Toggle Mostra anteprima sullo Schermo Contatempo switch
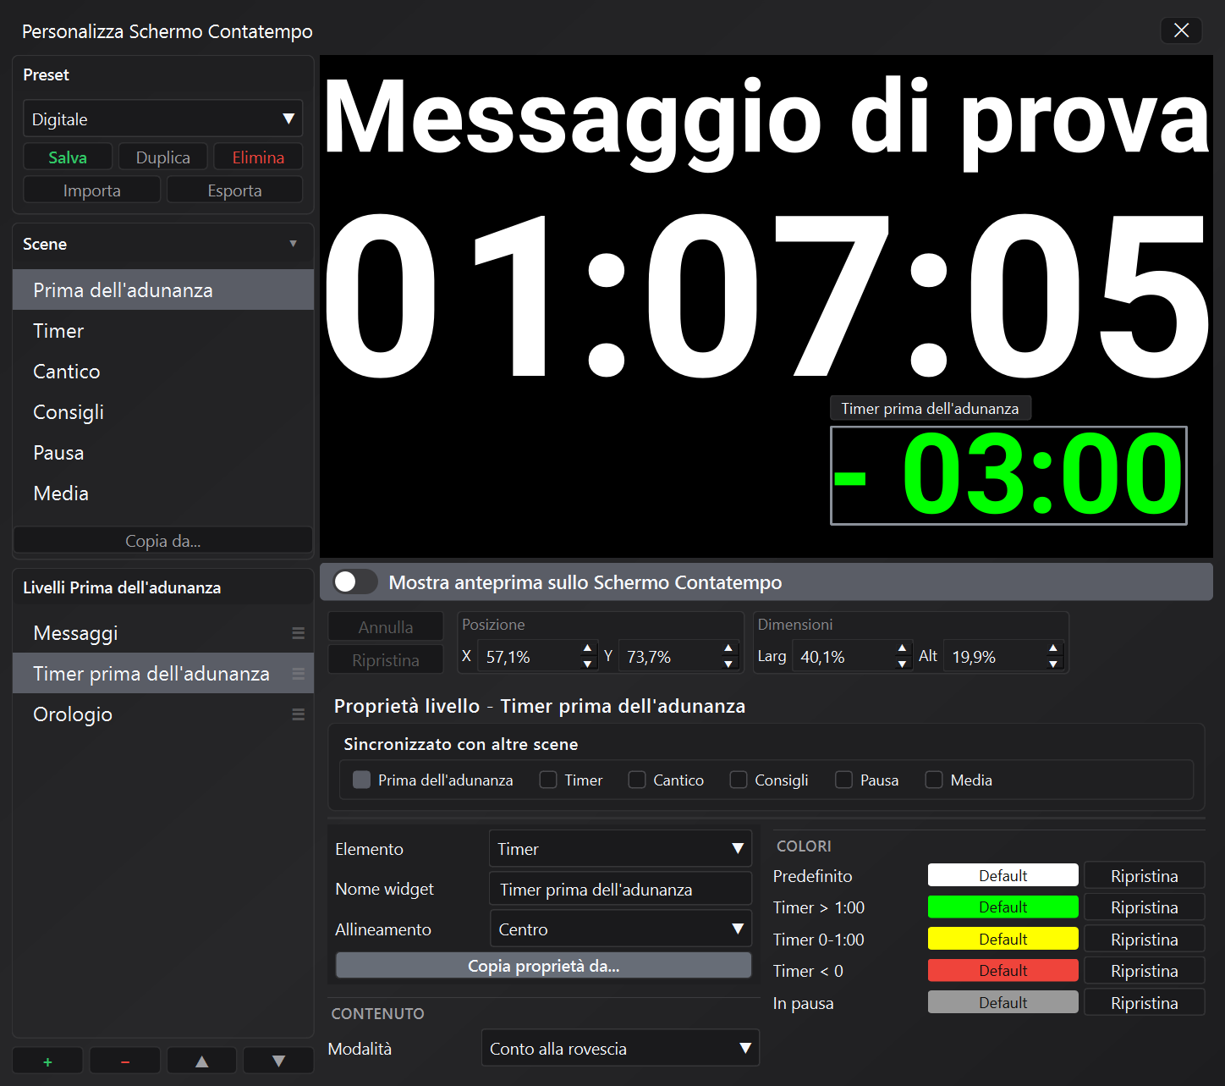This screenshot has width=1225, height=1086. click(x=354, y=582)
